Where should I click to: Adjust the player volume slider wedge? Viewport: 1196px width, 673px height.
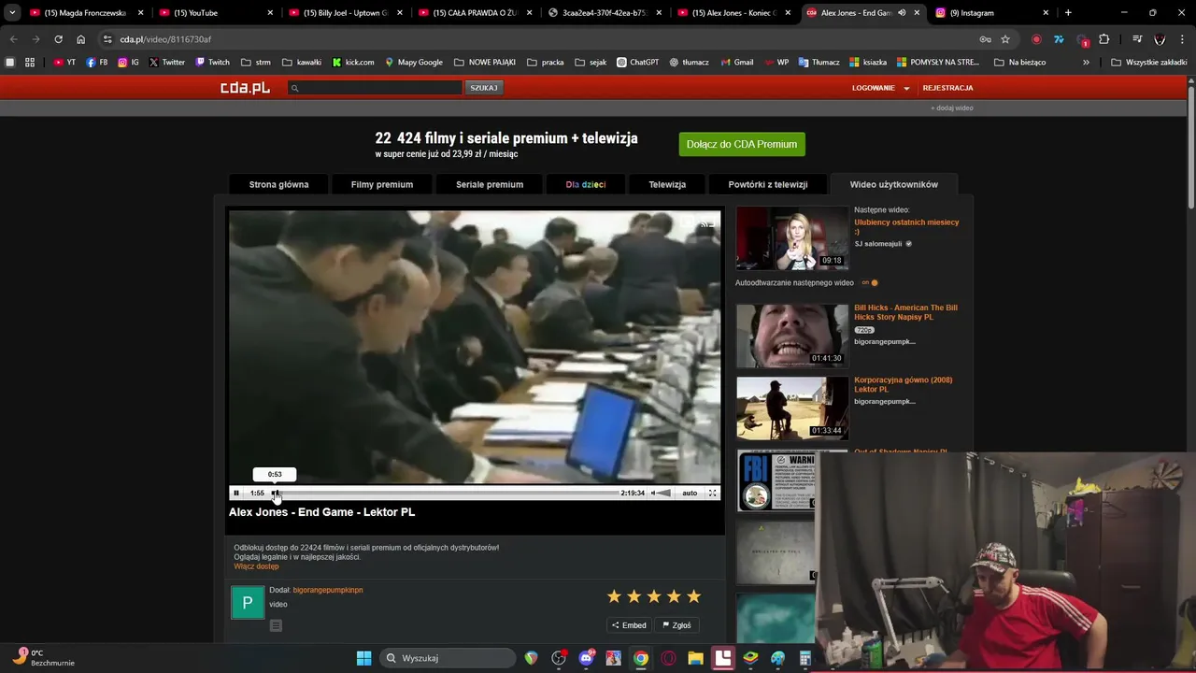[x=664, y=493]
